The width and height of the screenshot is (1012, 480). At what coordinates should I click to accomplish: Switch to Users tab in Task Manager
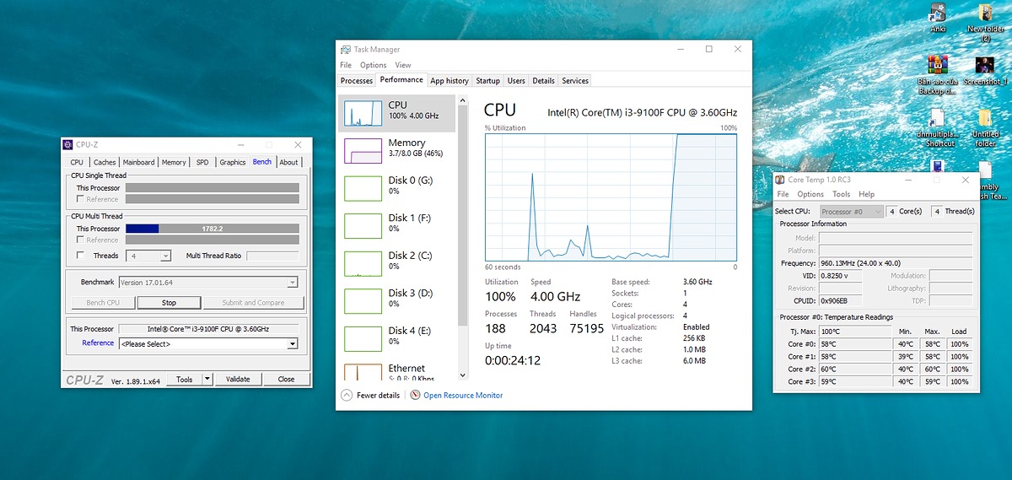pyautogui.click(x=516, y=81)
